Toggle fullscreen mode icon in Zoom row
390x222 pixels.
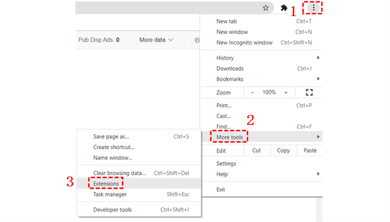[310, 92]
